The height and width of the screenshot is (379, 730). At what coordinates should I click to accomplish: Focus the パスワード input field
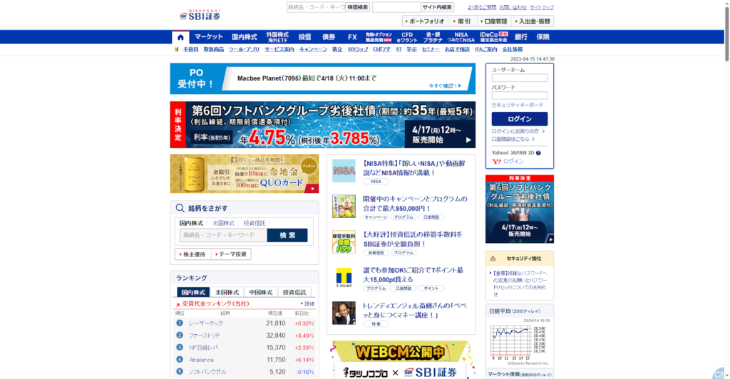coord(520,95)
